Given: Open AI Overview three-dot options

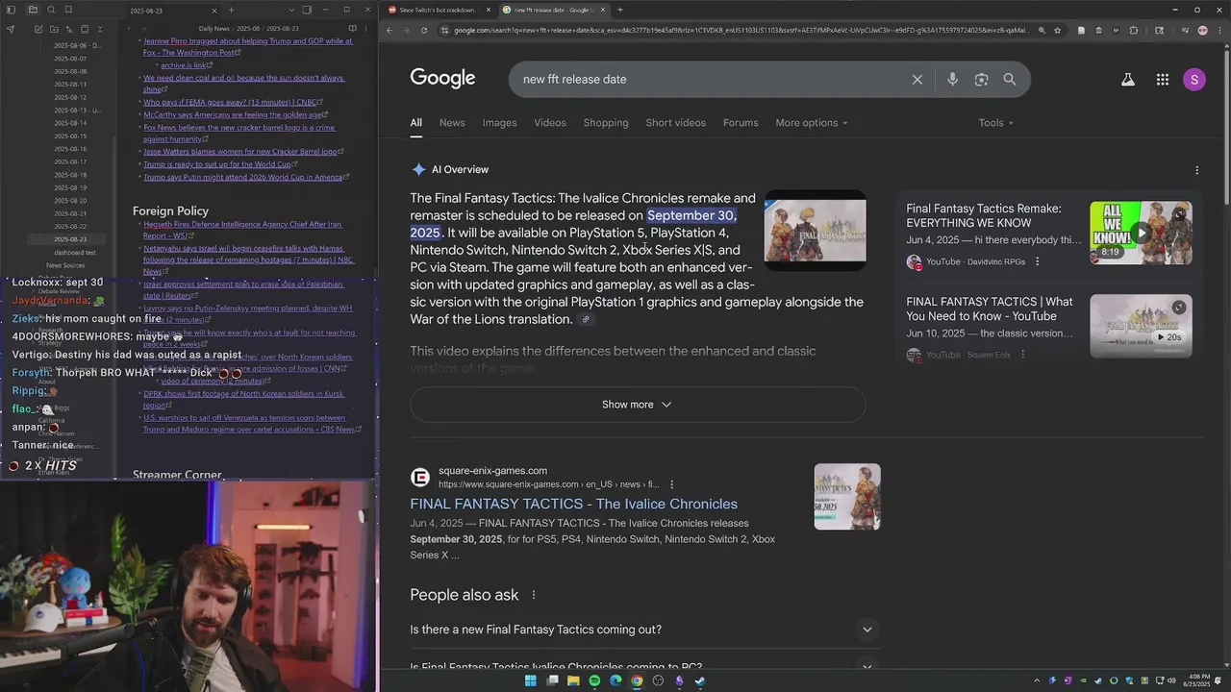Looking at the screenshot, I should [x=1196, y=170].
